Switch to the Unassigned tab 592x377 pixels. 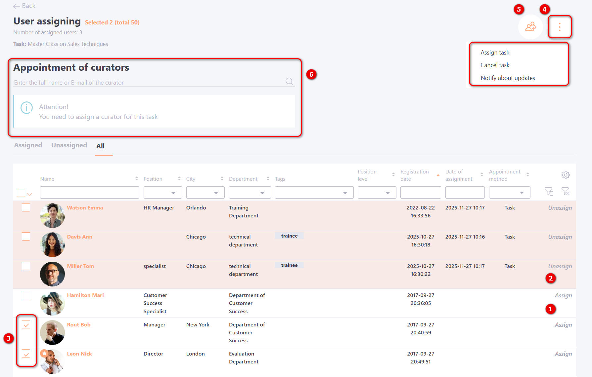point(69,145)
